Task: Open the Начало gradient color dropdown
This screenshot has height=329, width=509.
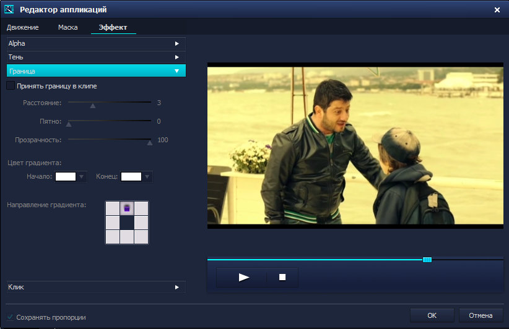Action: (82, 177)
